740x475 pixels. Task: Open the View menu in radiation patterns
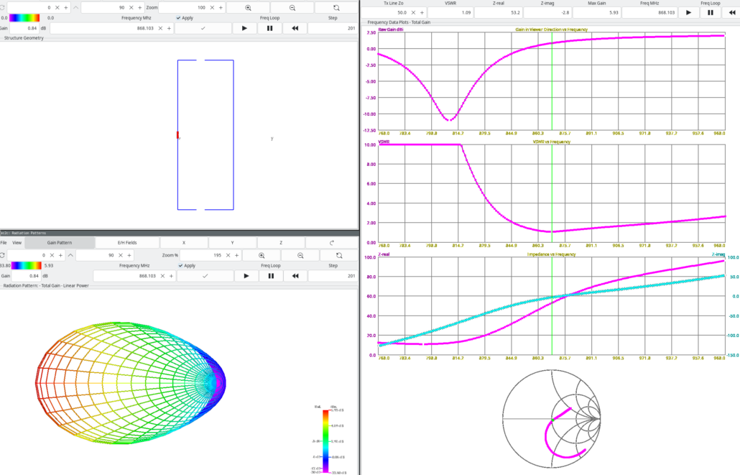click(x=17, y=243)
